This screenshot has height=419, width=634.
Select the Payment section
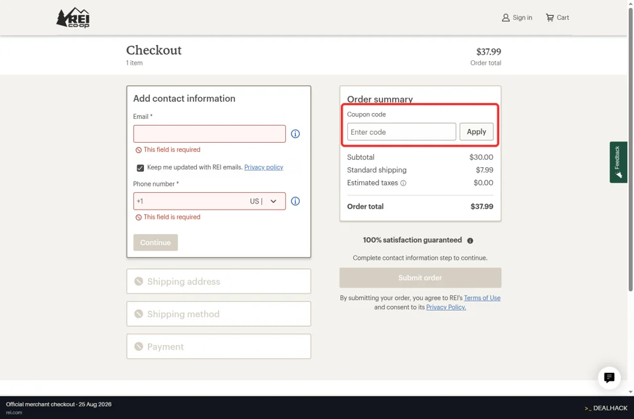pyautogui.click(x=219, y=346)
